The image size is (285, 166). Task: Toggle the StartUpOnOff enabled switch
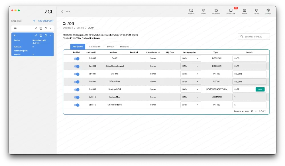[x=76, y=89]
